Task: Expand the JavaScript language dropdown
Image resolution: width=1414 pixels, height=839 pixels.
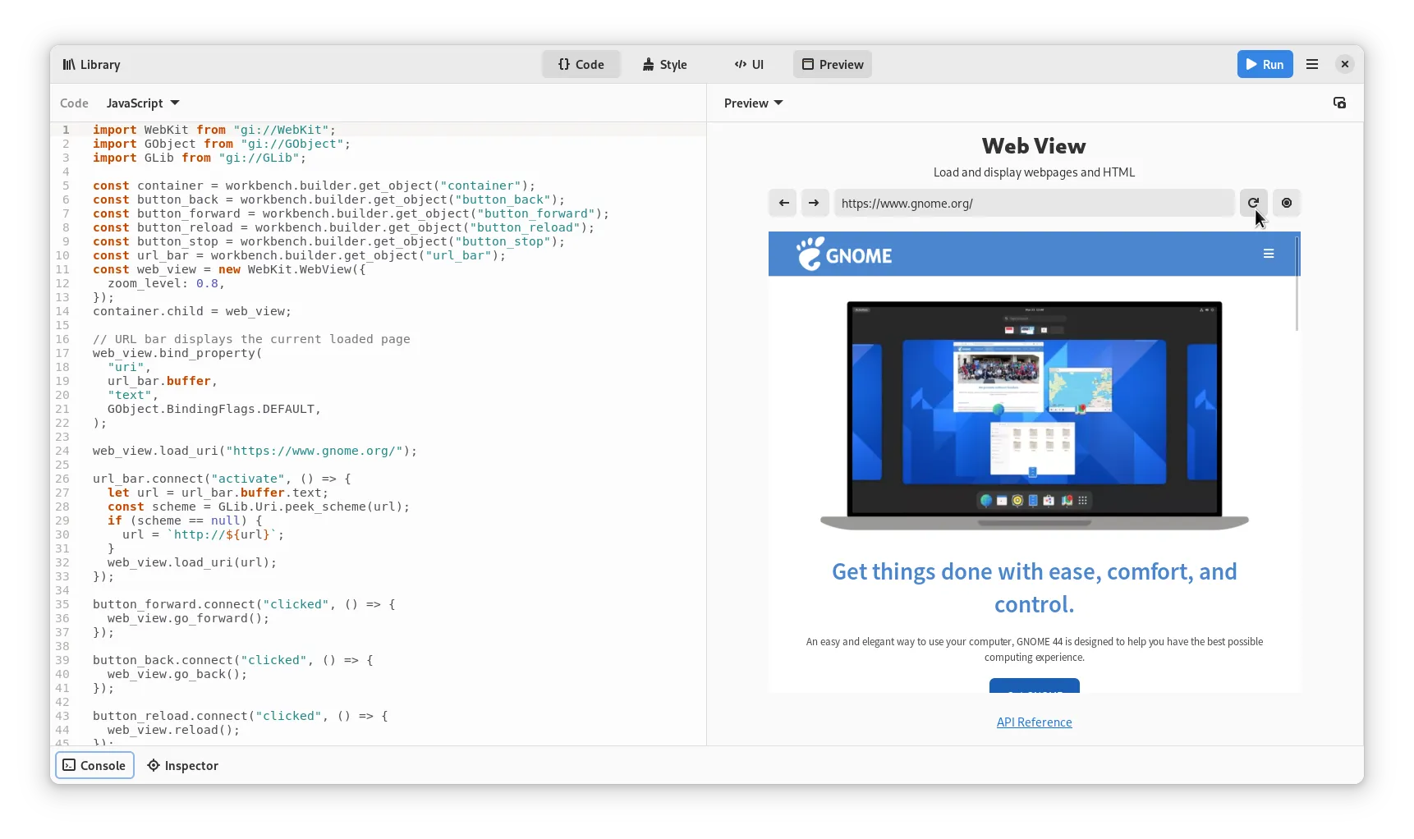Action: click(143, 103)
